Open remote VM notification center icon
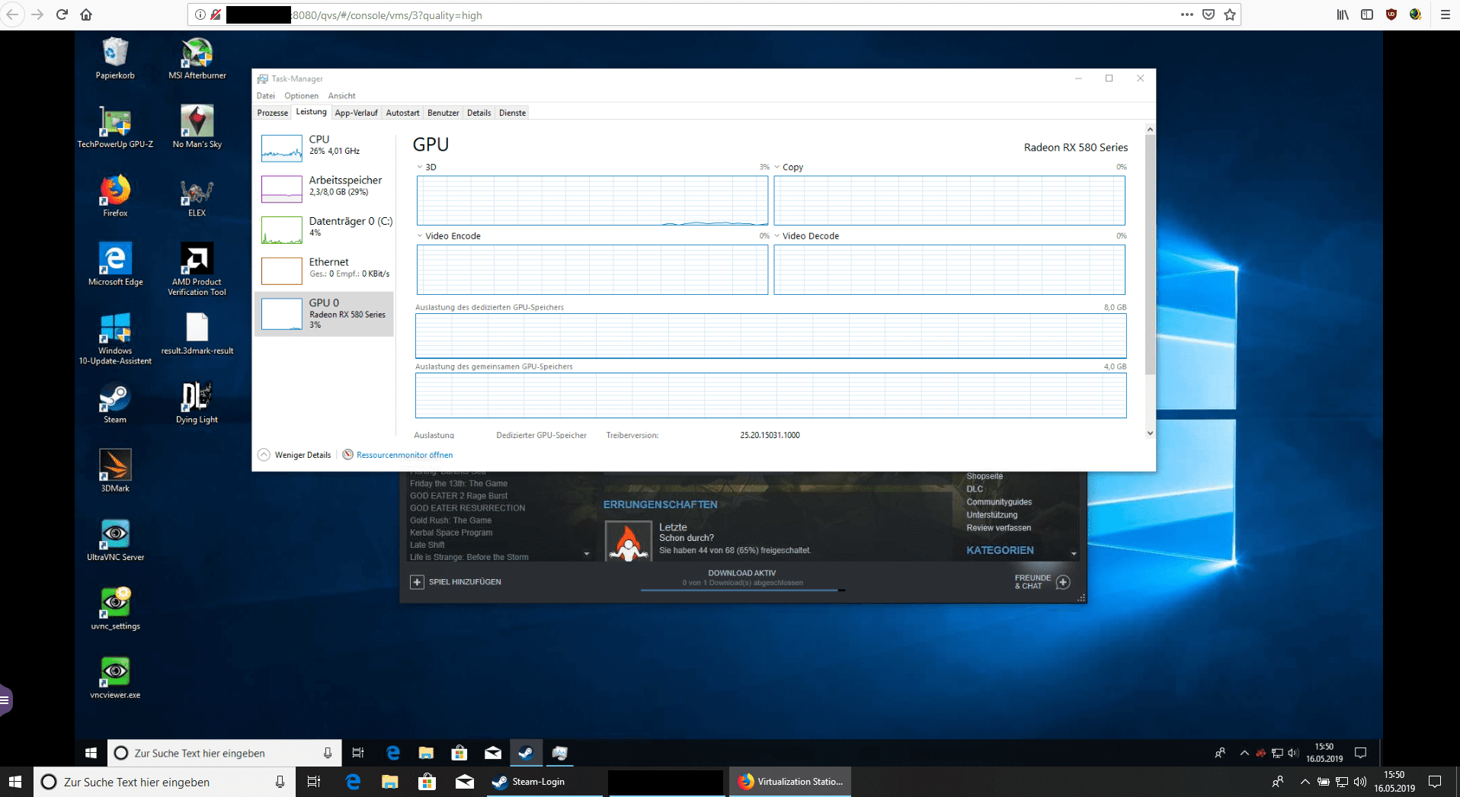Screen dimensions: 1460x797 coord(1360,753)
